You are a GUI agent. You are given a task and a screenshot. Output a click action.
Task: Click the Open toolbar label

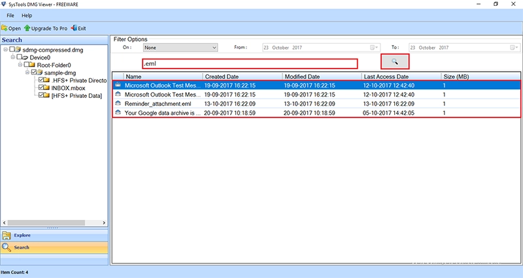pos(14,28)
